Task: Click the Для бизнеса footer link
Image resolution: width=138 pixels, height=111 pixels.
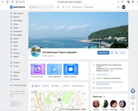Action: pyautogui.click(x=14, y=94)
